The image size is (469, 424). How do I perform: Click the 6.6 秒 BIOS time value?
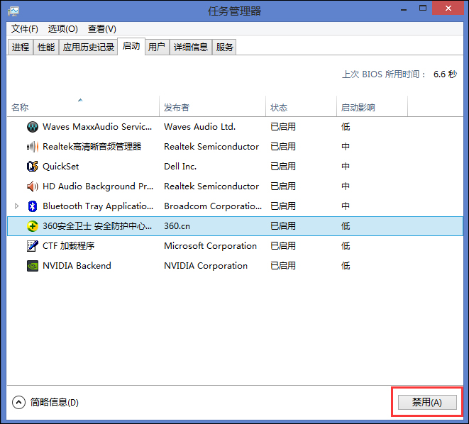[x=446, y=74]
